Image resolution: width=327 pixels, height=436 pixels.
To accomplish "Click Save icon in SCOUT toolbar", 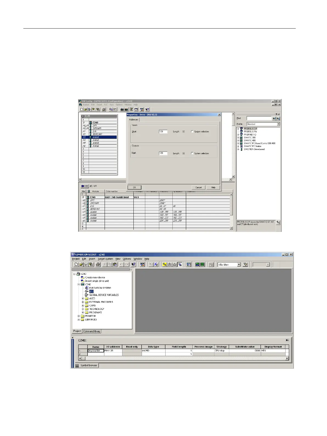I will (x=86, y=264).
